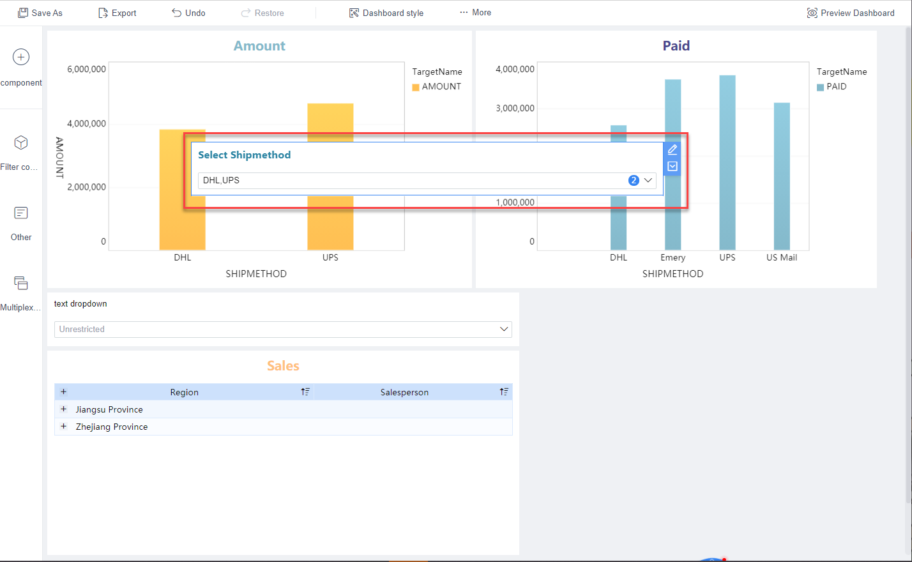
Task: Click the AMOUNT legend color swatch
Action: pyautogui.click(x=416, y=87)
